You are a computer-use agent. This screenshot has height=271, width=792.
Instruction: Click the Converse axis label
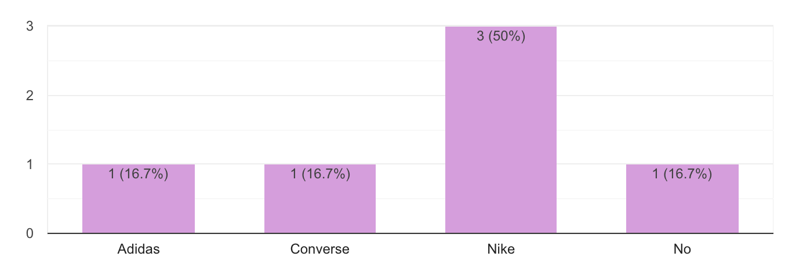coord(320,250)
